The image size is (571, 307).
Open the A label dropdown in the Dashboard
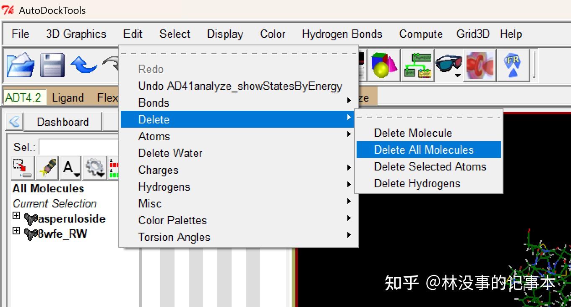(70, 168)
